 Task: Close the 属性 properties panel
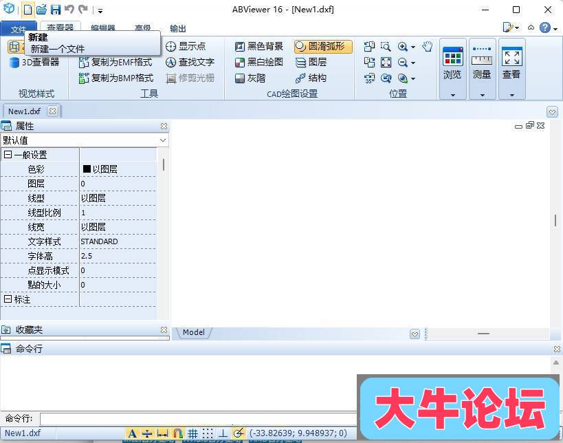pos(164,126)
